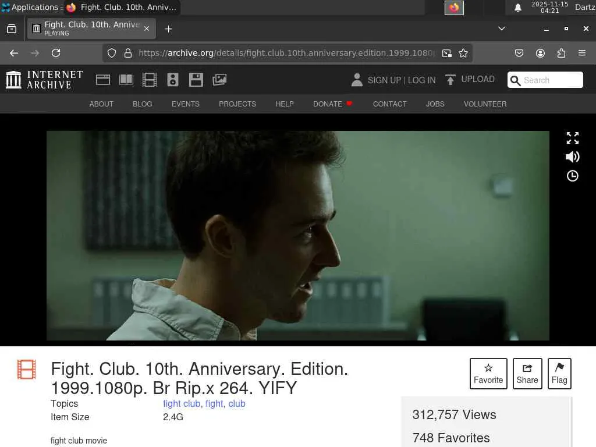Click the search magnifier icon
596x447 pixels.
pyautogui.click(x=516, y=80)
